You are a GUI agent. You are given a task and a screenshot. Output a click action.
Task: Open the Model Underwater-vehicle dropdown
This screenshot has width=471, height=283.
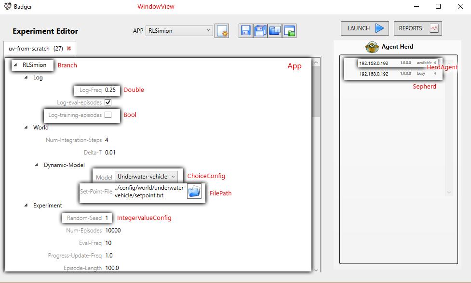(146, 177)
